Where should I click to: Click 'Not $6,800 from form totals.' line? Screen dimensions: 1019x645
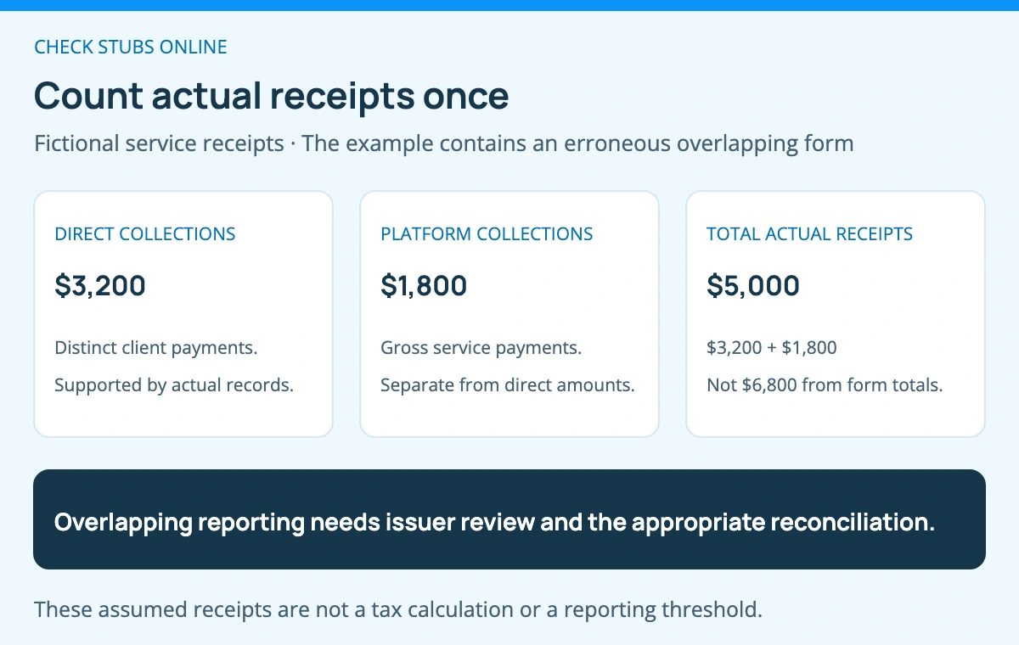(825, 385)
